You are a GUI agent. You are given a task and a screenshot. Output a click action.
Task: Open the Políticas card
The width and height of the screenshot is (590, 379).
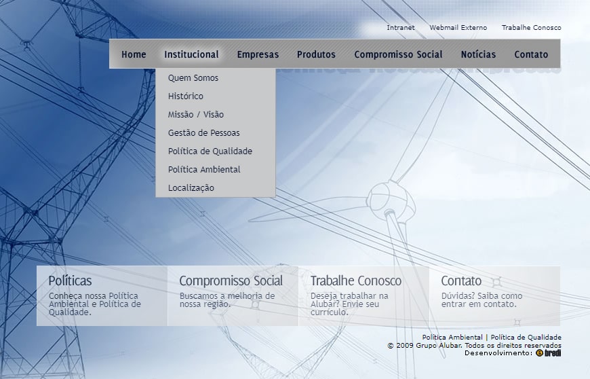click(x=102, y=296)
